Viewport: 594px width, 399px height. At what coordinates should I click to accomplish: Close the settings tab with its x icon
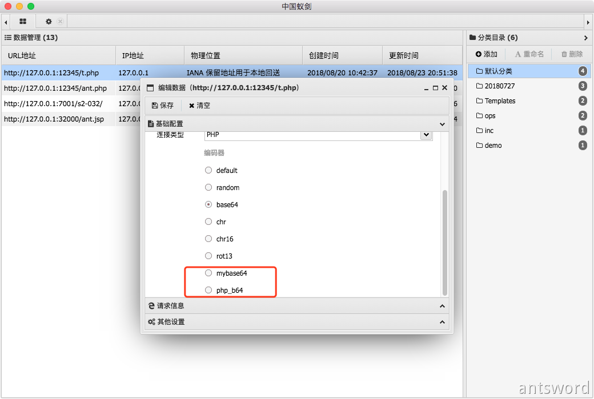tap(60, 21)
